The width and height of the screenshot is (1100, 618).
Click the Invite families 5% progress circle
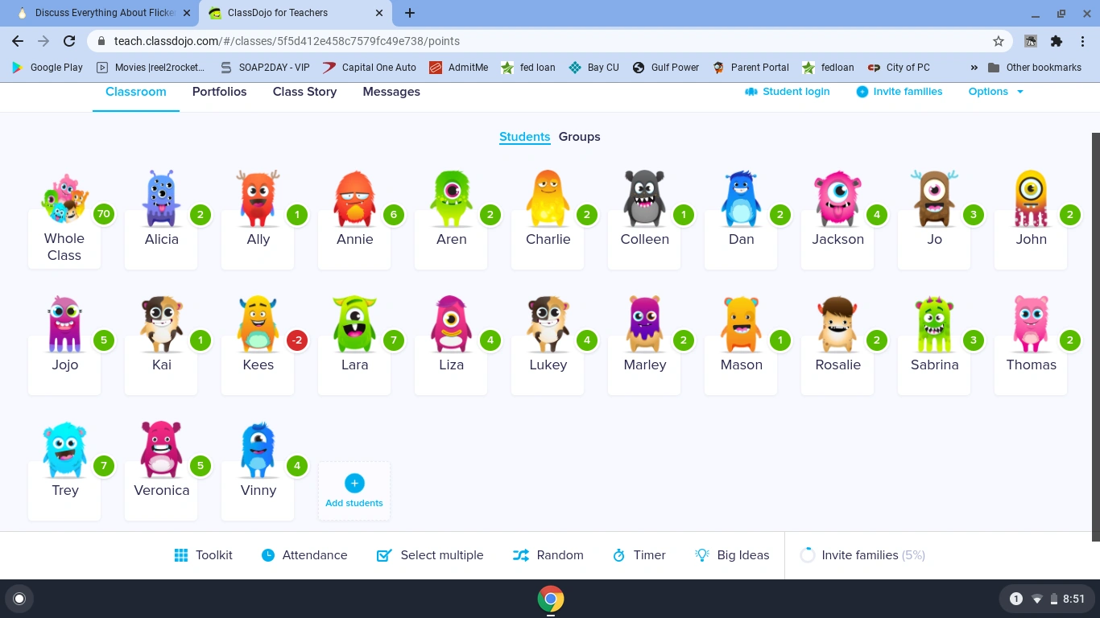(x=807, y=554)
